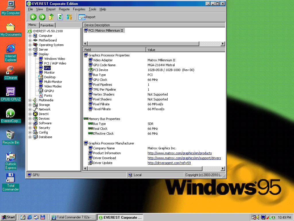The width and height of the screenshot is (294, 221).
Task: Open My Computer desktop icon
Action: (11, 8)
